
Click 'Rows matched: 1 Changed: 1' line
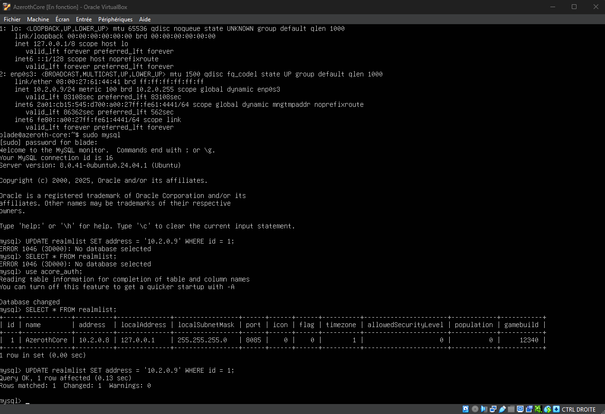coord(76,386)
